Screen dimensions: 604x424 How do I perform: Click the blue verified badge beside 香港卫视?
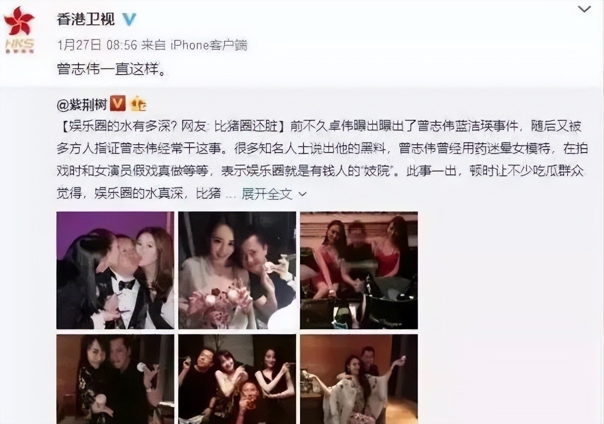pos(129,19)
